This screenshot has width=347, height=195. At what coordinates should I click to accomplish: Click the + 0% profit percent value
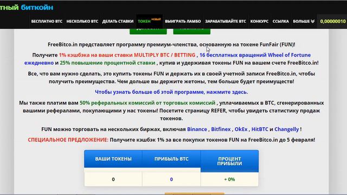pyautogui.click(x=229, y=179)
